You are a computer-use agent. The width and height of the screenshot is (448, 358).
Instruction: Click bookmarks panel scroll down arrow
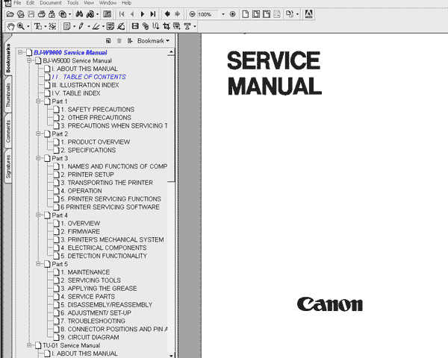tap(171, 355)
